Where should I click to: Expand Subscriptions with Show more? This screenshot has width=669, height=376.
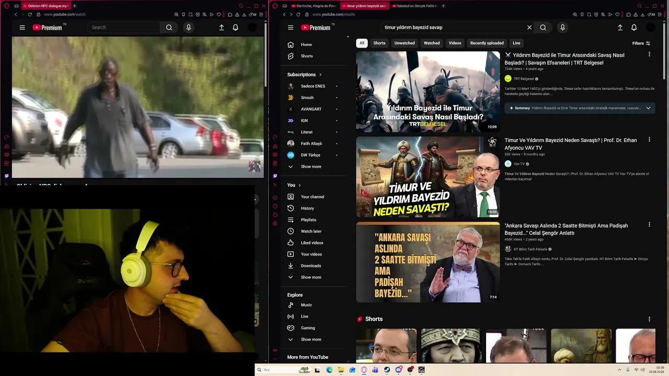click(311, 167)
